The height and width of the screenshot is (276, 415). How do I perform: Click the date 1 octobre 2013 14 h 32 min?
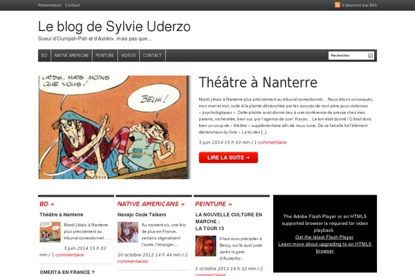coord(225,268)
